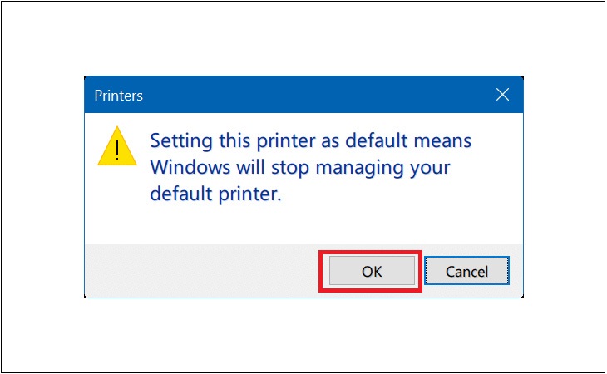The width and height of the screenshot is (607, 374).
Task: Click the 'Windows will stop managing your' line
Action: coord(300,168)
